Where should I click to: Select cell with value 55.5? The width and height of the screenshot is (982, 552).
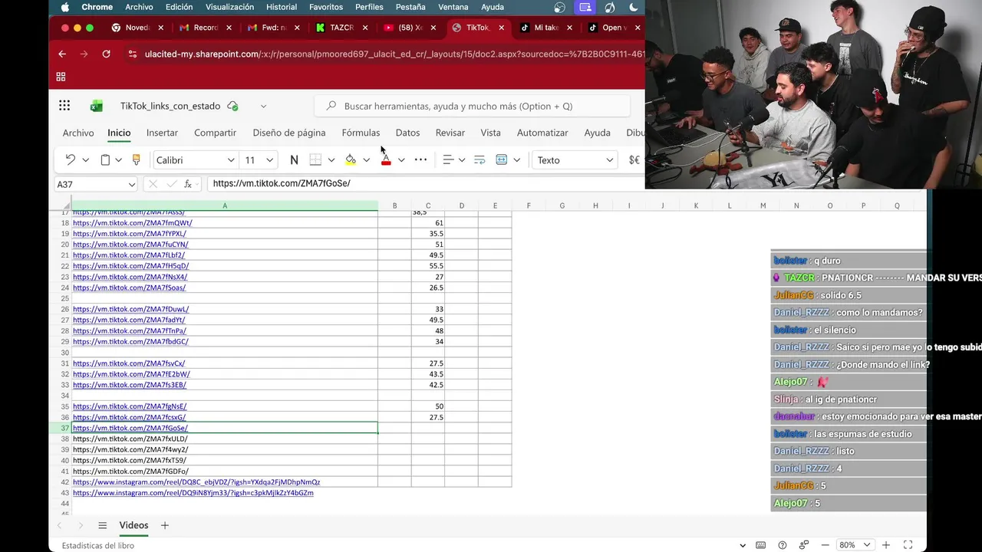[428, 266]
